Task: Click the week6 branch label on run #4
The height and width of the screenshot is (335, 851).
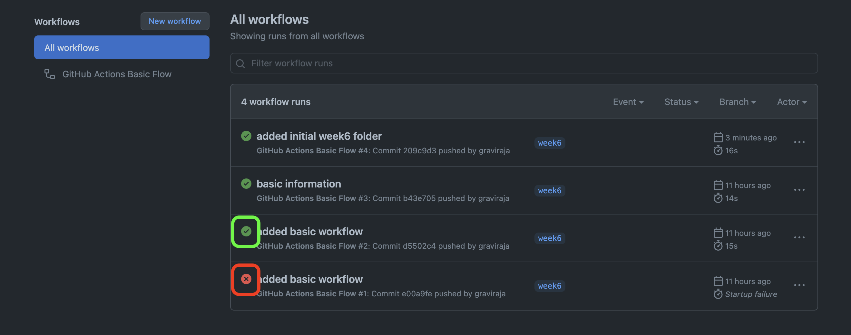Action: point(549,143)
